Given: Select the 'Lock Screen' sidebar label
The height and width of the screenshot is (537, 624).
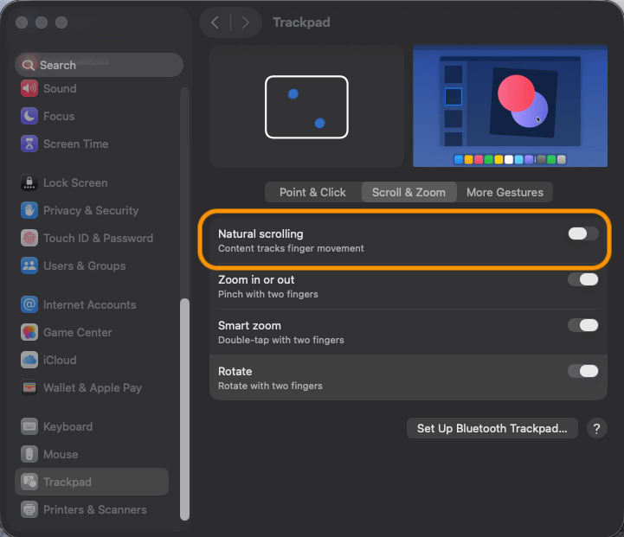Looking at the screenshot, I should (75, 182).
